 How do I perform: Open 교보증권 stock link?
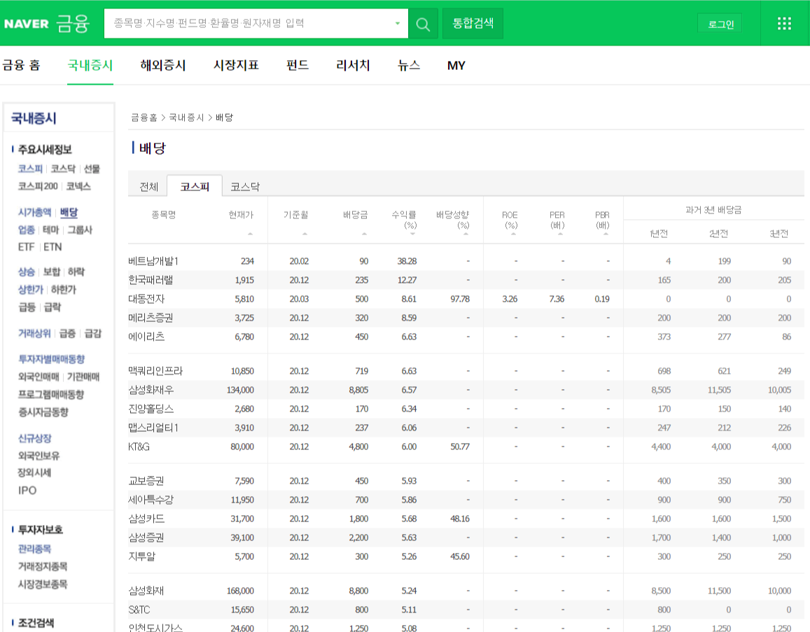point(146,482)
